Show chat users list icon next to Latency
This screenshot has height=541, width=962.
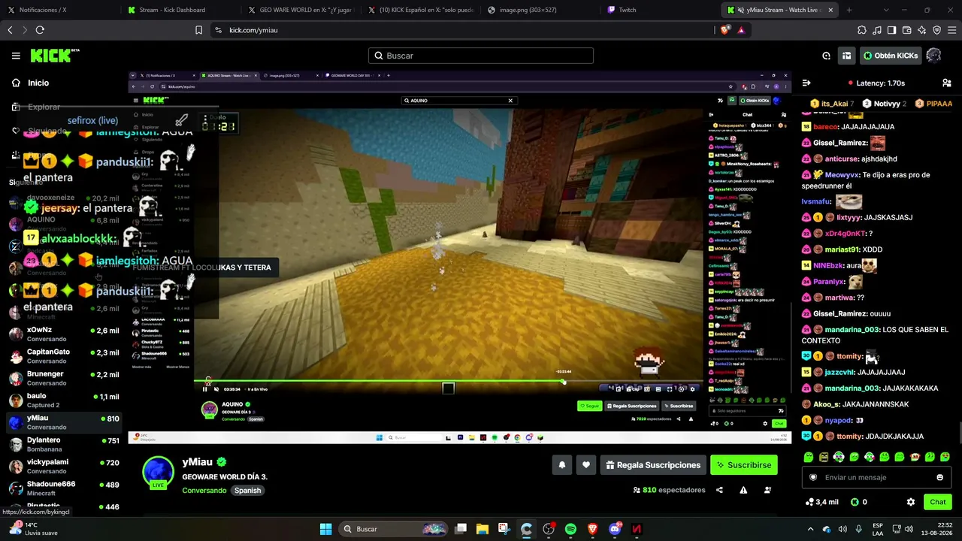(946, 83)
